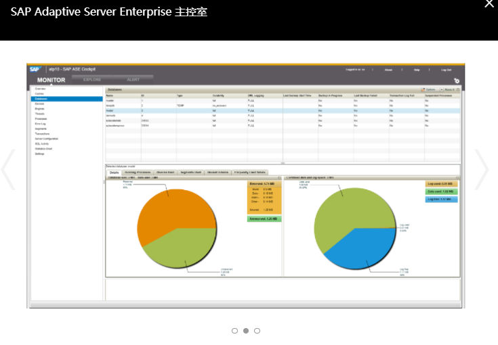Open Engines in the sidebar
The width and height of the screenshot is (498, 345).
click(40, 109)
